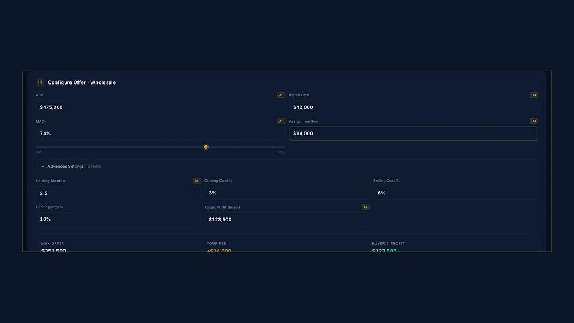
Task: Click the YOUR FEE label
Action: (216, 243)
